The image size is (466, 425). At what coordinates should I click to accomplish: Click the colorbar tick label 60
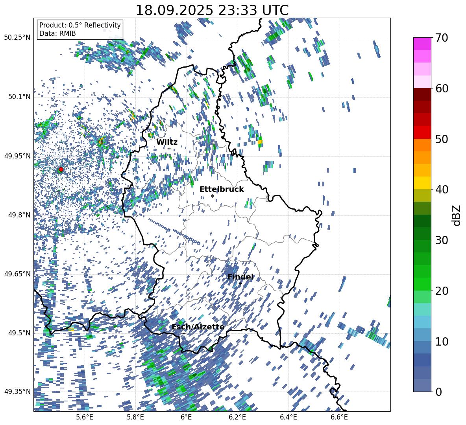coord(442,88)
